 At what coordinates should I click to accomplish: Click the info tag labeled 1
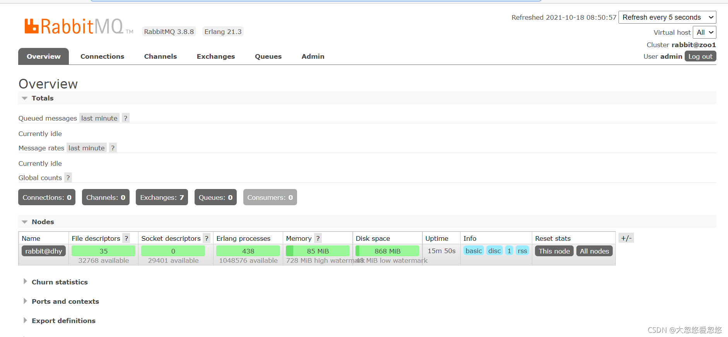509,250
